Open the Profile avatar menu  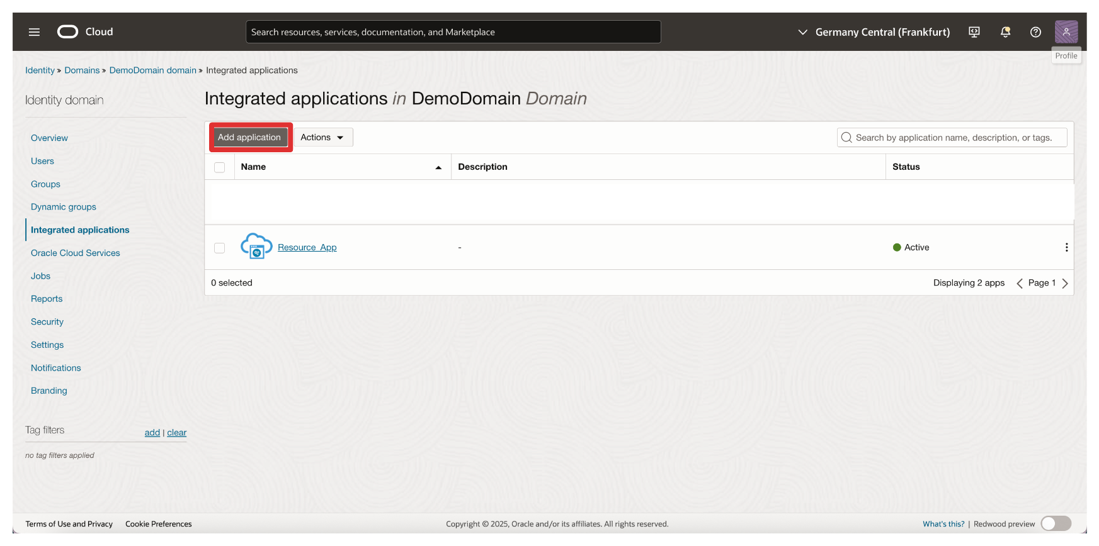pyautogui.click(x=1066, y=32)
